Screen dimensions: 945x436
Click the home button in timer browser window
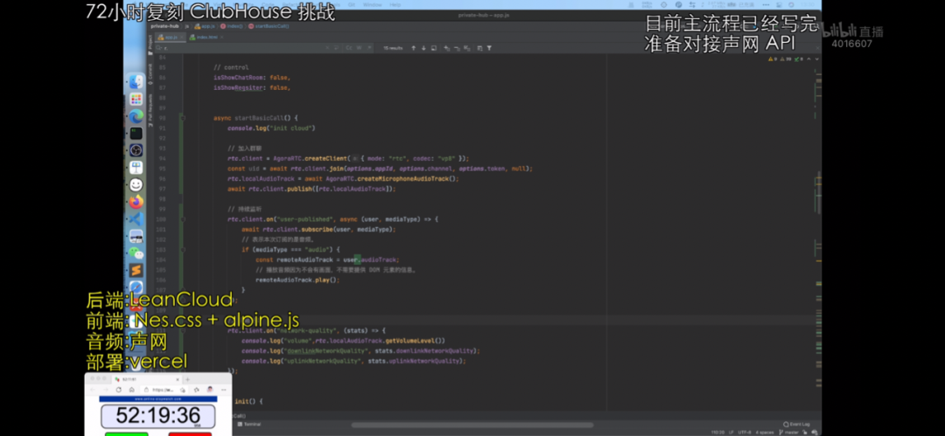click(131, 390)
